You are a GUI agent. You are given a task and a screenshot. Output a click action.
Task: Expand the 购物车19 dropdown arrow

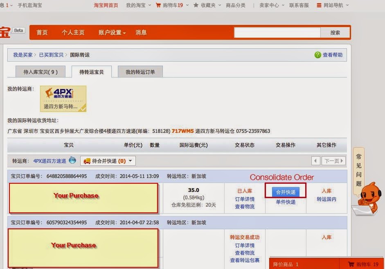pyautogui.click(x=187, y=5)
